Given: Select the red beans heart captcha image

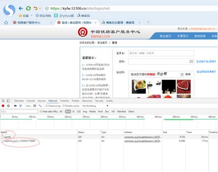Looking at the screenshot, I should tap(183, 87).
